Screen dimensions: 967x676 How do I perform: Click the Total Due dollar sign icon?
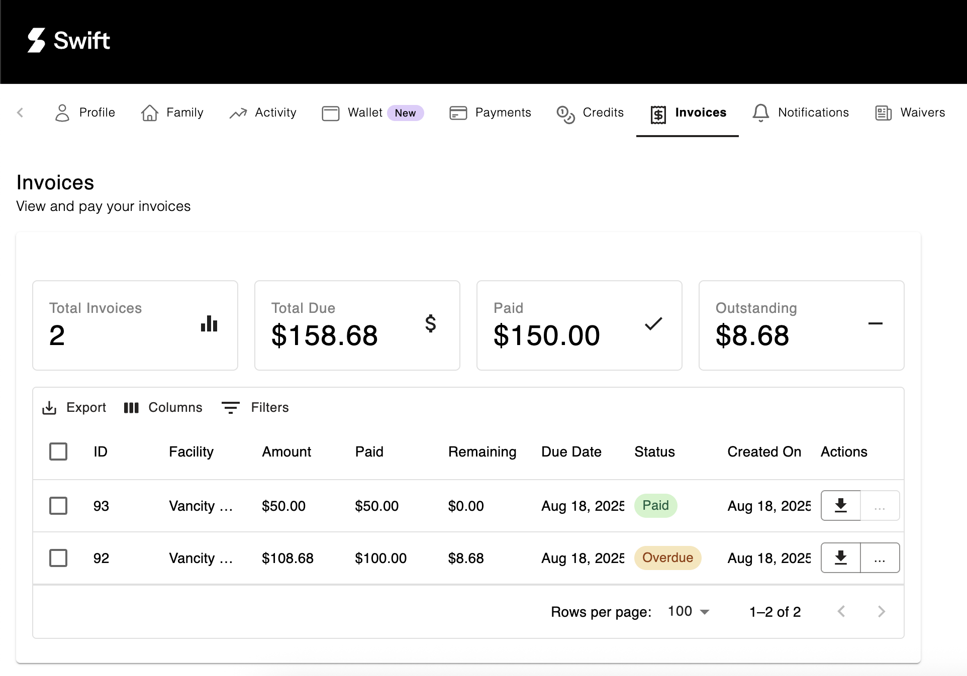pyautogui.click(x=430, y=323)
